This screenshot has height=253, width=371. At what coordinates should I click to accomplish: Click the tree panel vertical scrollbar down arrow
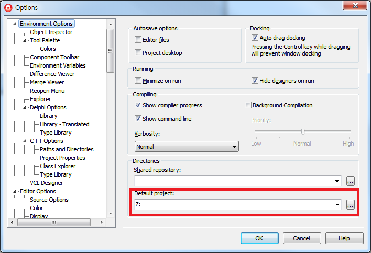click(x=111, y=213)
